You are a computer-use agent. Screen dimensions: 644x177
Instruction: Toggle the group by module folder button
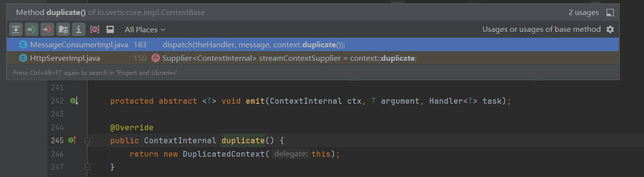pyautogui.click(x=63, y=29)
